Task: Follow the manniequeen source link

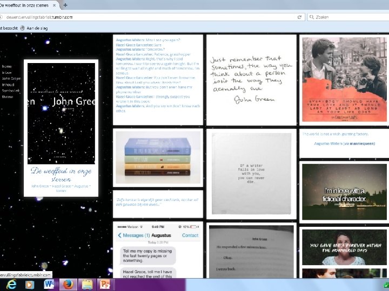Action: [362, 143]
